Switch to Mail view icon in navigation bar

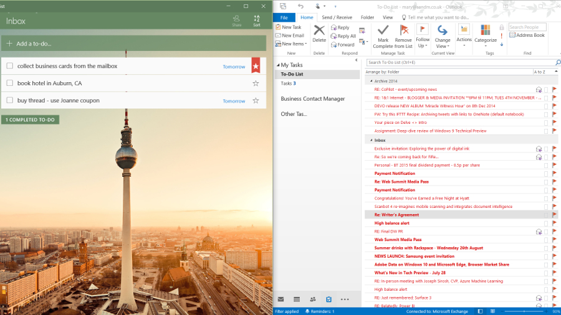tap(281, 299)
